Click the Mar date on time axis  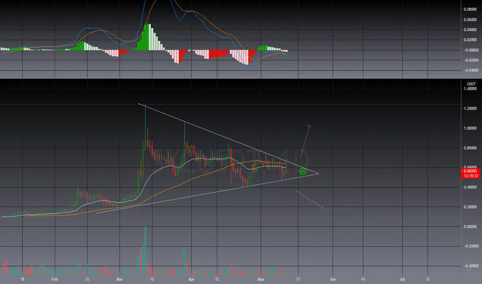coord(119,279)
